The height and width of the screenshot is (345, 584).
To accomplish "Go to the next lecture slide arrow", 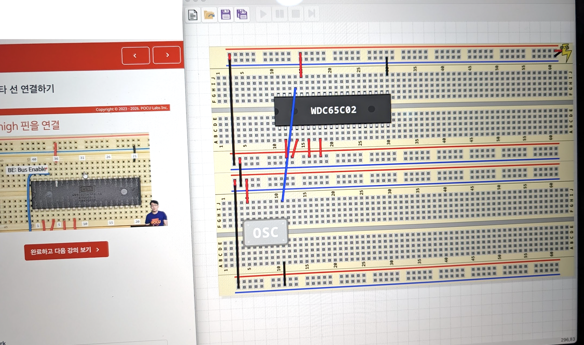I will [x=167, y=55].
